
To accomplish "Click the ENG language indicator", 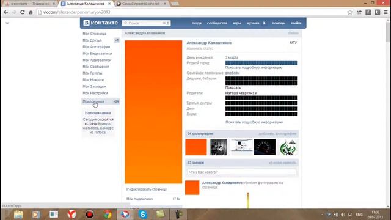I will coord(359,215).
